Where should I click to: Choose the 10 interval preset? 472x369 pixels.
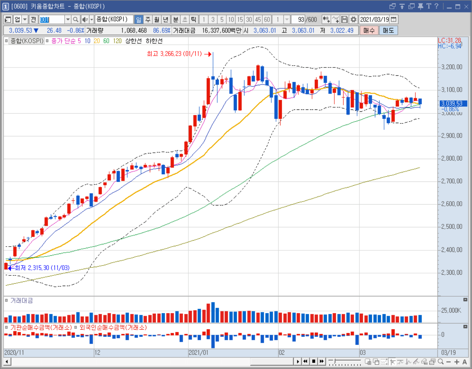[231, 19]
